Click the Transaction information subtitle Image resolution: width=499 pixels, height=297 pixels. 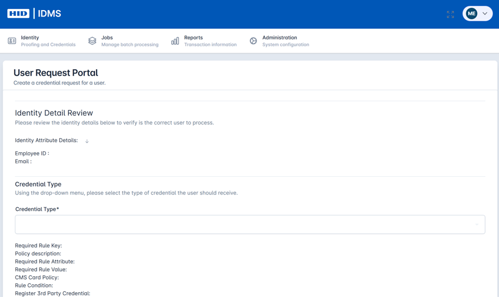(210, 45)
